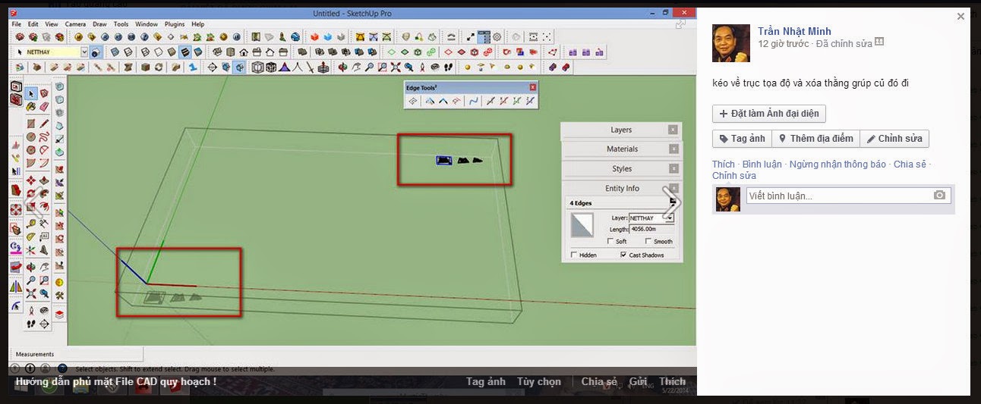Screen dimensions: 981x404
Task: Switch to Front view house icon
Action: pos(244,52)
